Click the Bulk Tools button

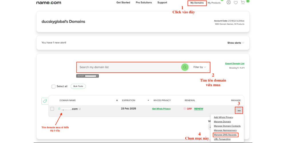click(78, 86)
